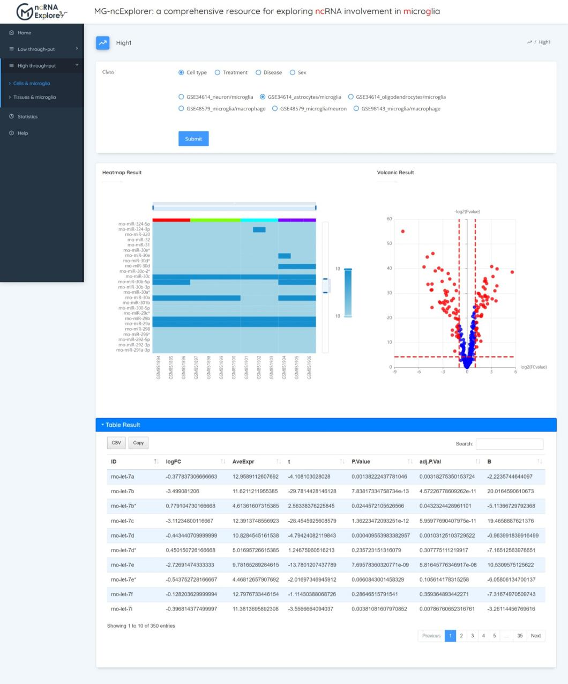The height and width of the screenshot is (684, 568).
Task: Sort table by ID column arrows
Action: tap(156, 462)
